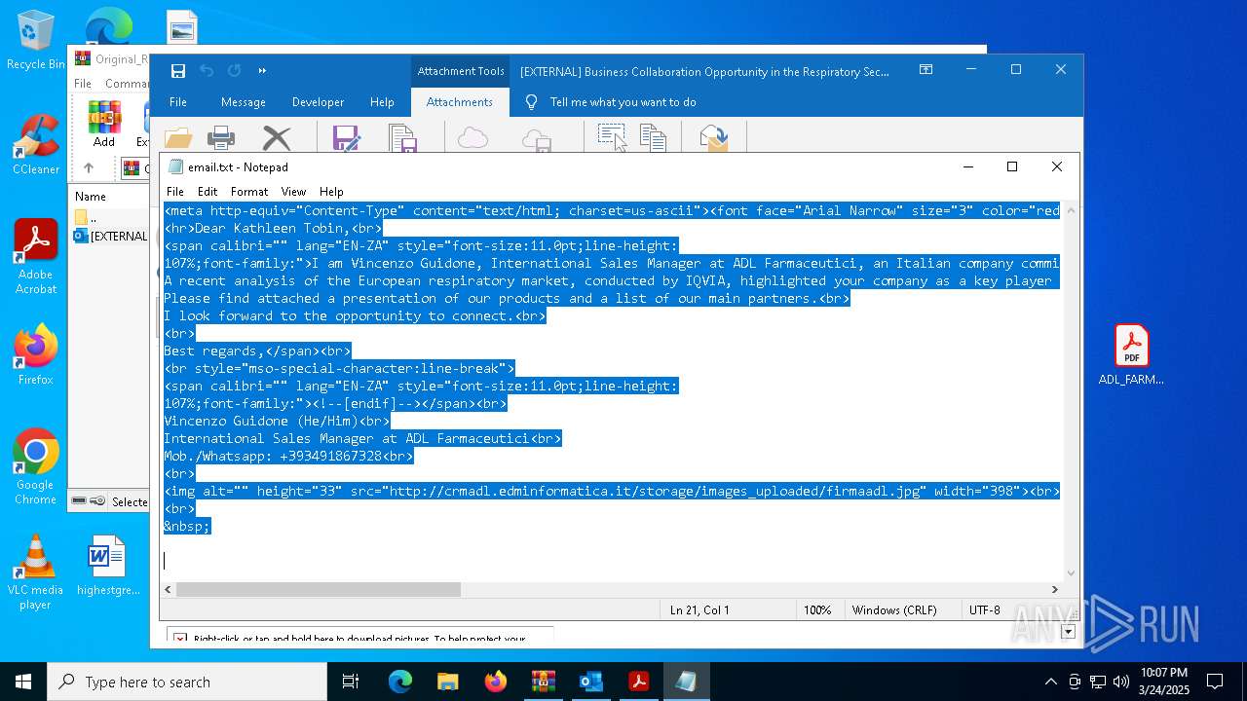
Task: Switch to the Message ribbon tab
Action: tap(244, 102)
